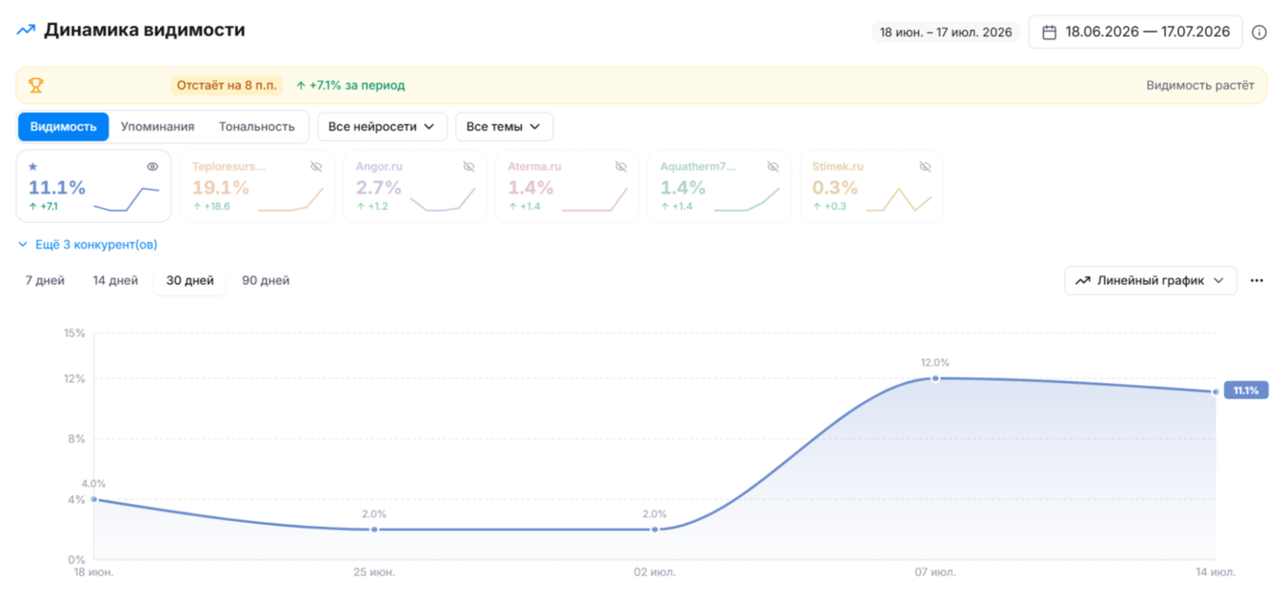Select the "30 дней" period
Screen dimensions: 1285x602
coord(190,281)
